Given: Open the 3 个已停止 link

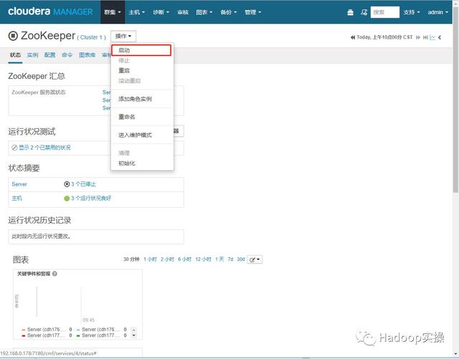Looking at the screenshot, I should [x=83, y=184].
